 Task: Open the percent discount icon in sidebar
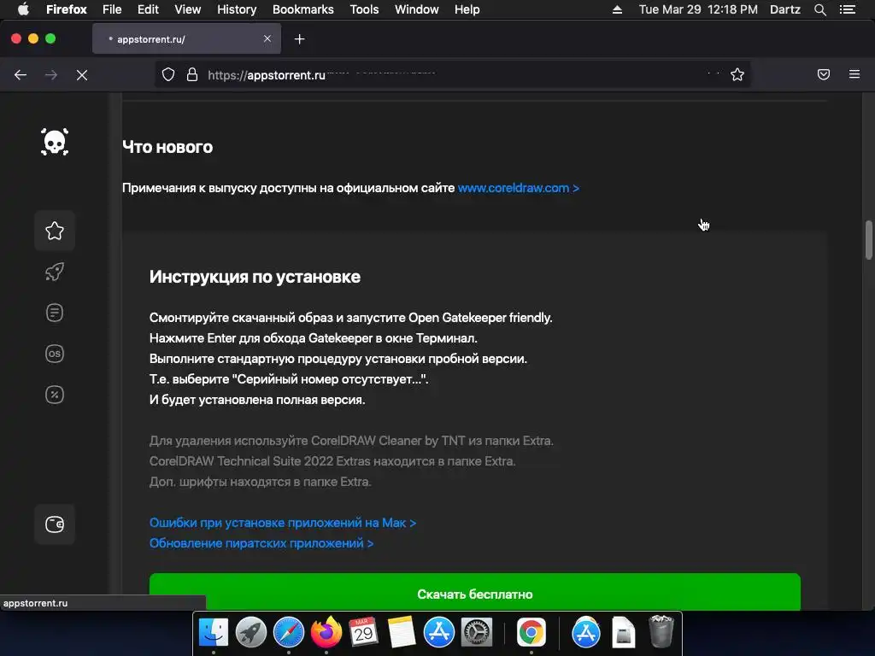pyautogui.click(x=55, y=395)
